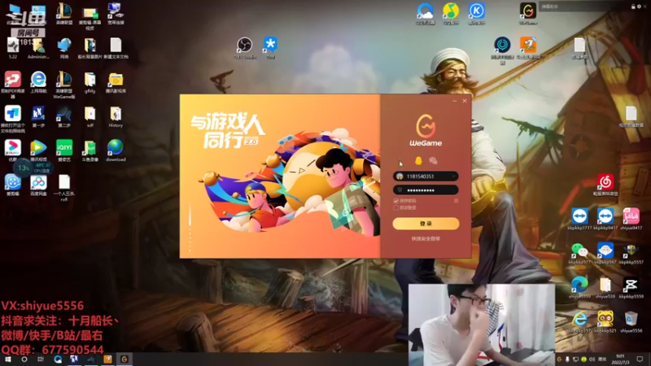This screenshot has width=651, height=366.
Task: Open TeamViewer shortcut kkpkkp9417
Action: coord(605,219)
